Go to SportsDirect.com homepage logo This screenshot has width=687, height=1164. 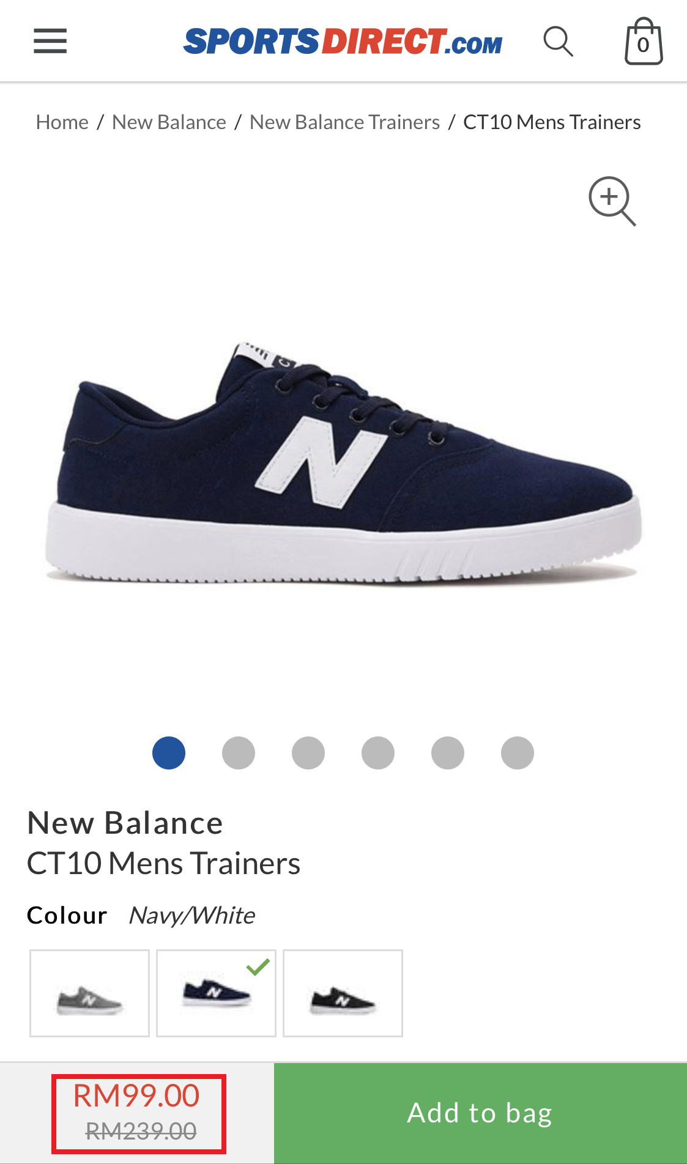click(x=343, y=42)
